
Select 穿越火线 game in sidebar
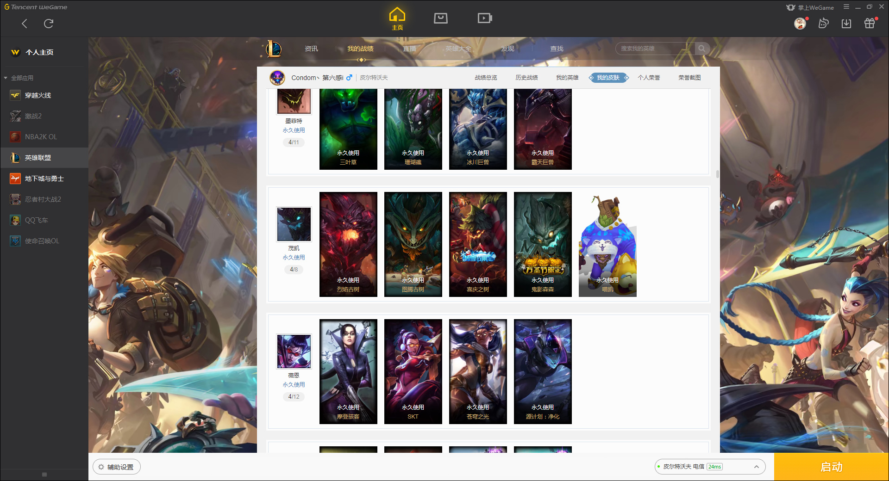pos(44,95)
